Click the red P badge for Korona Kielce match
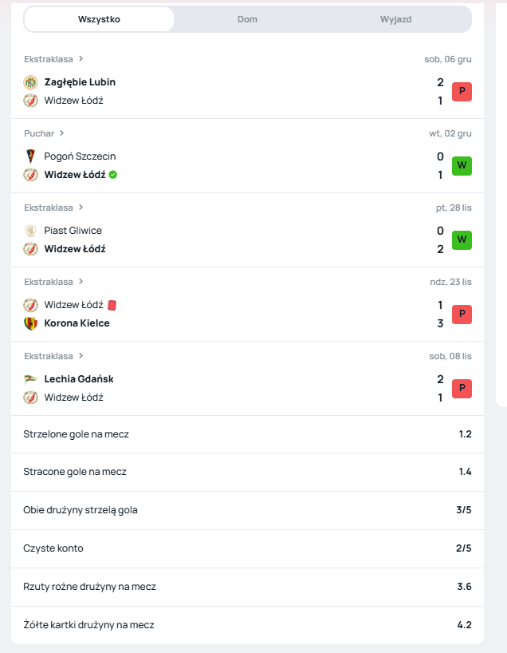Screen dimensions: 507x653 (x=462, y=315)
